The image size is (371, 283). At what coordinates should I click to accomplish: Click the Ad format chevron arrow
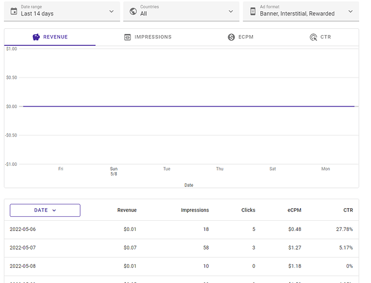[351, 11]
